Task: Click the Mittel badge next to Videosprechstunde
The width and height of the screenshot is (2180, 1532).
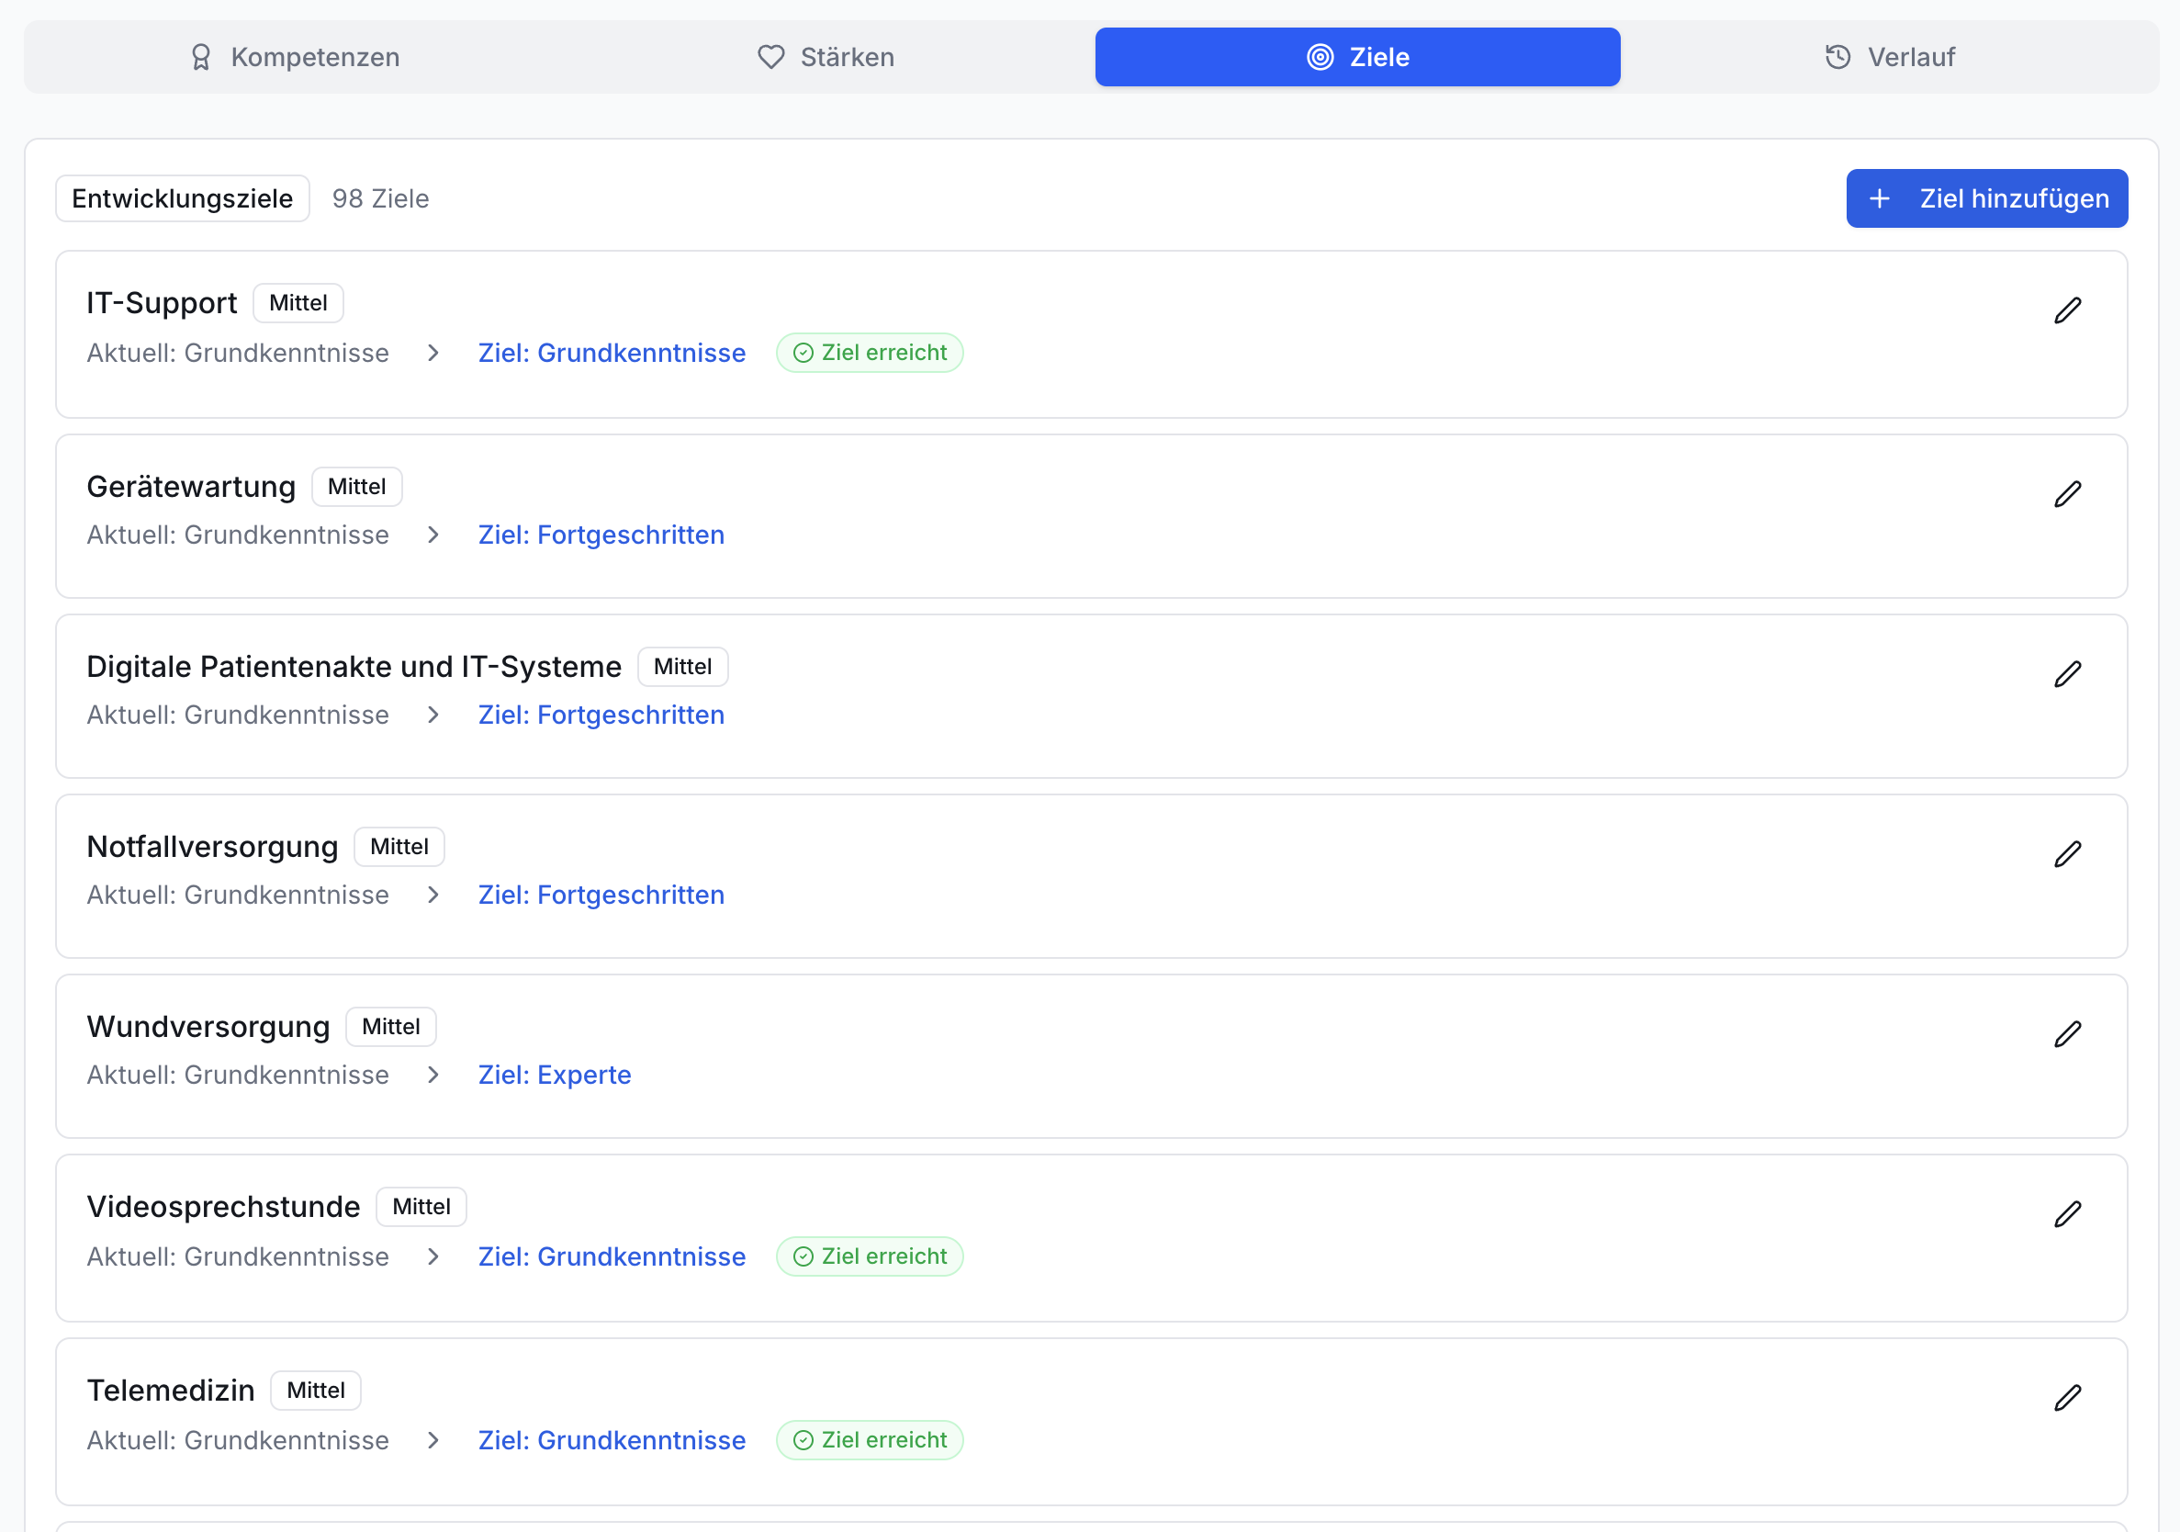Action: (421, 1207)
